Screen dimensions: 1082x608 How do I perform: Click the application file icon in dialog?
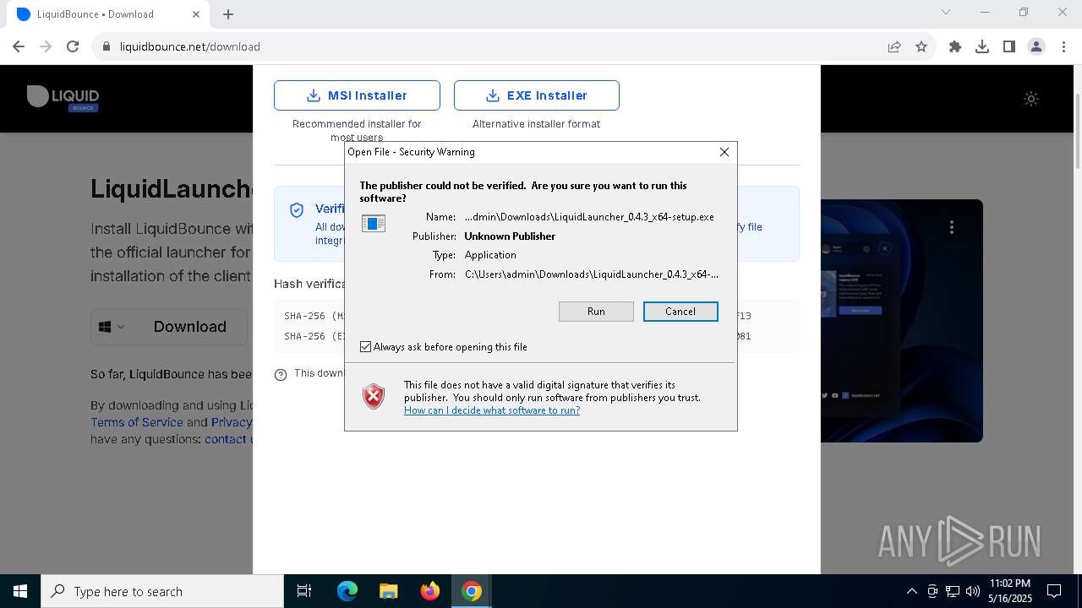(374, 223)
